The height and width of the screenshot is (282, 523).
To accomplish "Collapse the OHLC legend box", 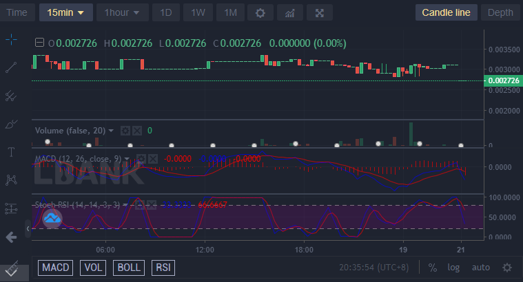I will (39, 43).
